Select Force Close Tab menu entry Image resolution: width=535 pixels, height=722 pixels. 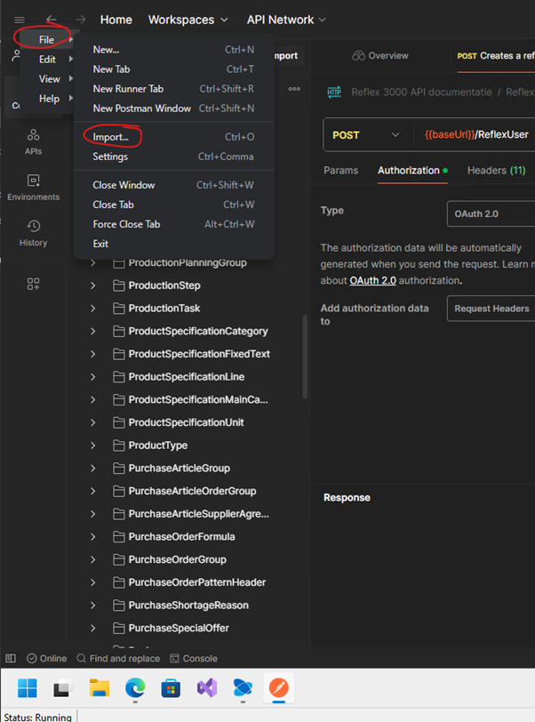click(173, 224)
